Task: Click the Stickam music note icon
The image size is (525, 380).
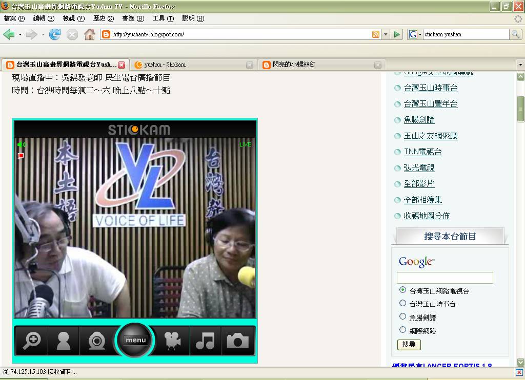Action: pos(205,341)
